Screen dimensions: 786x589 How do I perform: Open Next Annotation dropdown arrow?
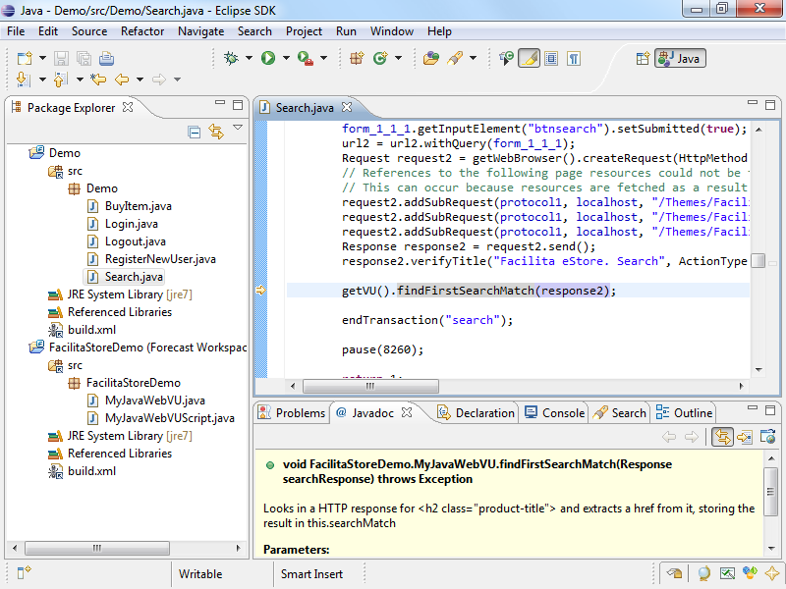pyautogui.click(x=42, y=80)
